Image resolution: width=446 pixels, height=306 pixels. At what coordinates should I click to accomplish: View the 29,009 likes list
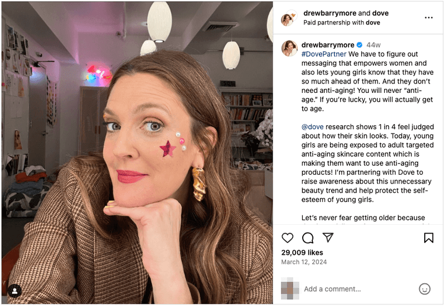tap(302, 253)
